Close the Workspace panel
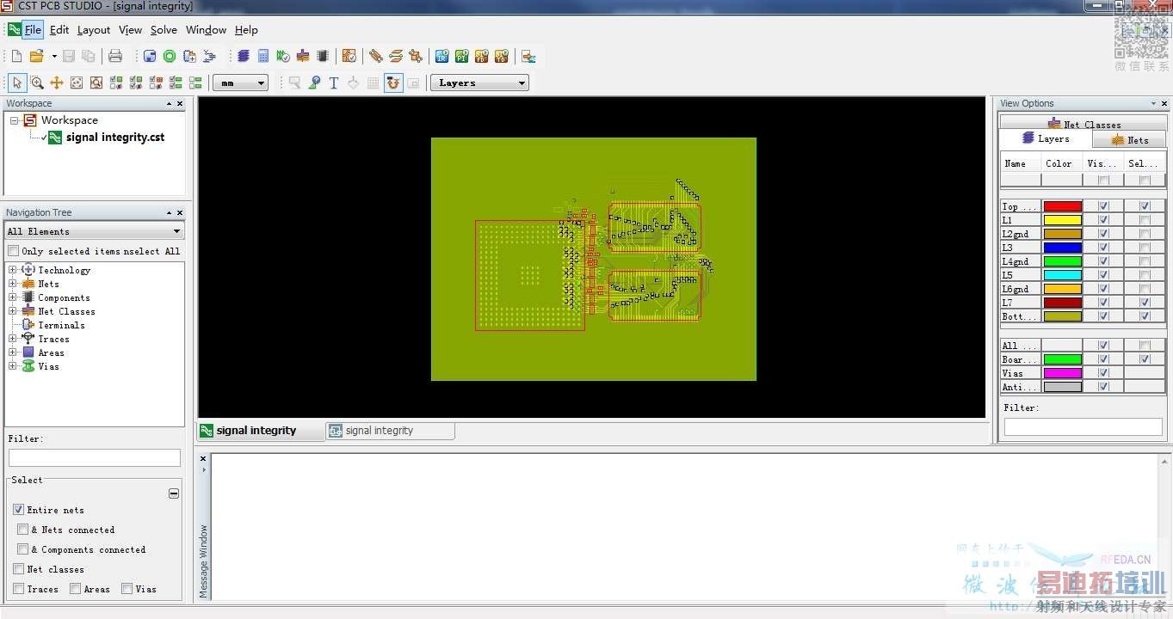1173x619 pixels. pyautogui.click(x=180, y=103)
